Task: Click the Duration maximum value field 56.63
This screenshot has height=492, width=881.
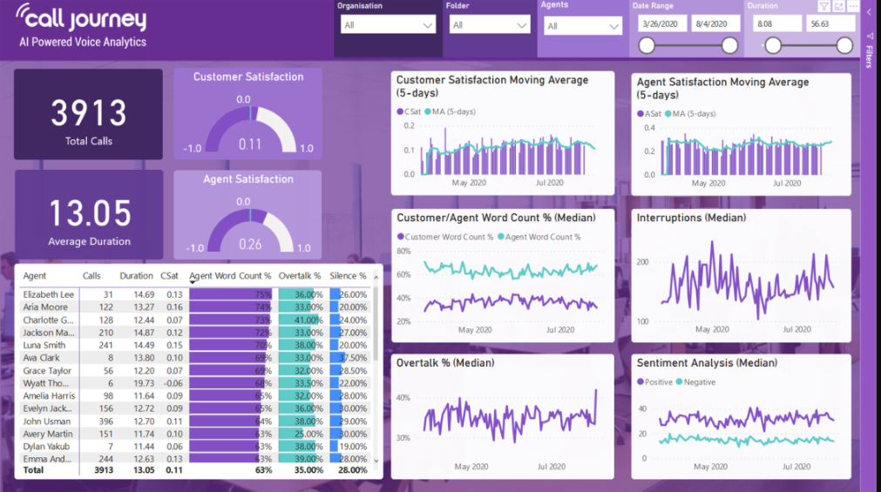Action: point(830,24)
